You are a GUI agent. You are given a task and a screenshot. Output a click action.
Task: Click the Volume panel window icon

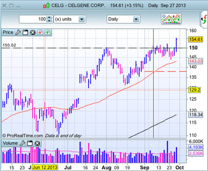point(30,143)
